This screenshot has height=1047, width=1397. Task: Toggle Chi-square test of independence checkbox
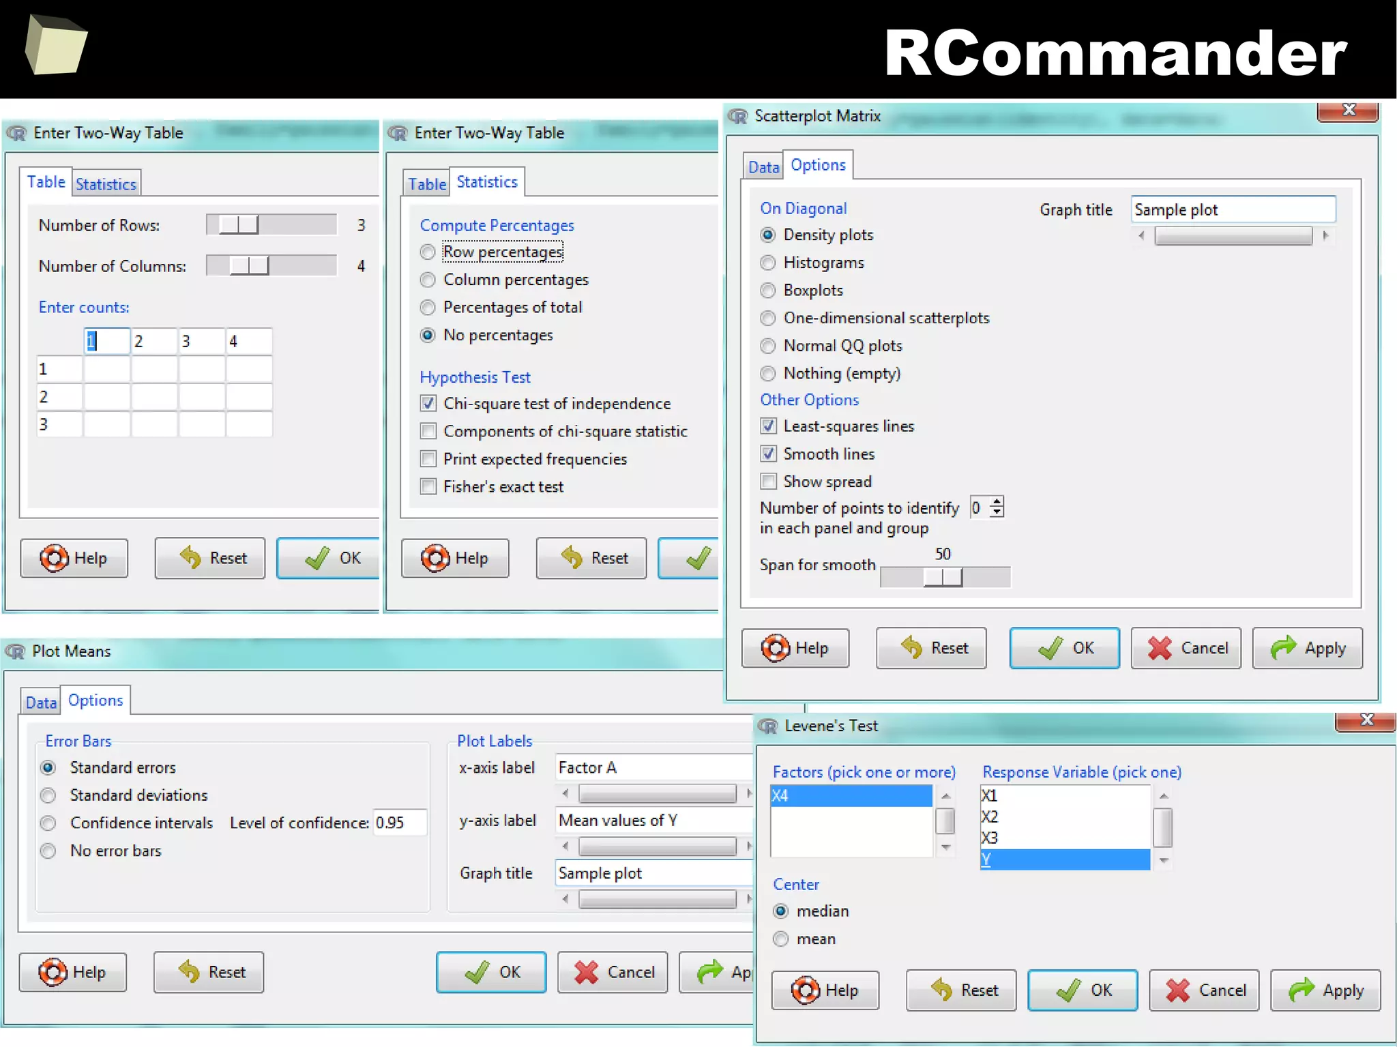428,404
